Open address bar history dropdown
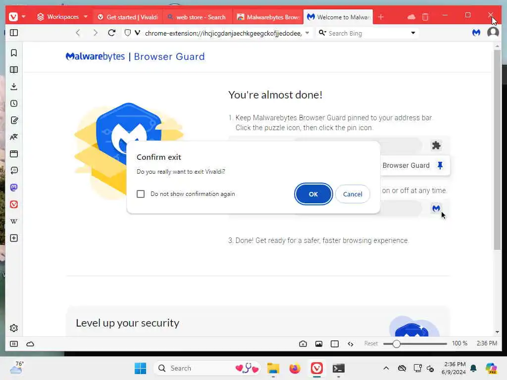The height and width of the screenshot is (380, 507). [x=307, y=33]
